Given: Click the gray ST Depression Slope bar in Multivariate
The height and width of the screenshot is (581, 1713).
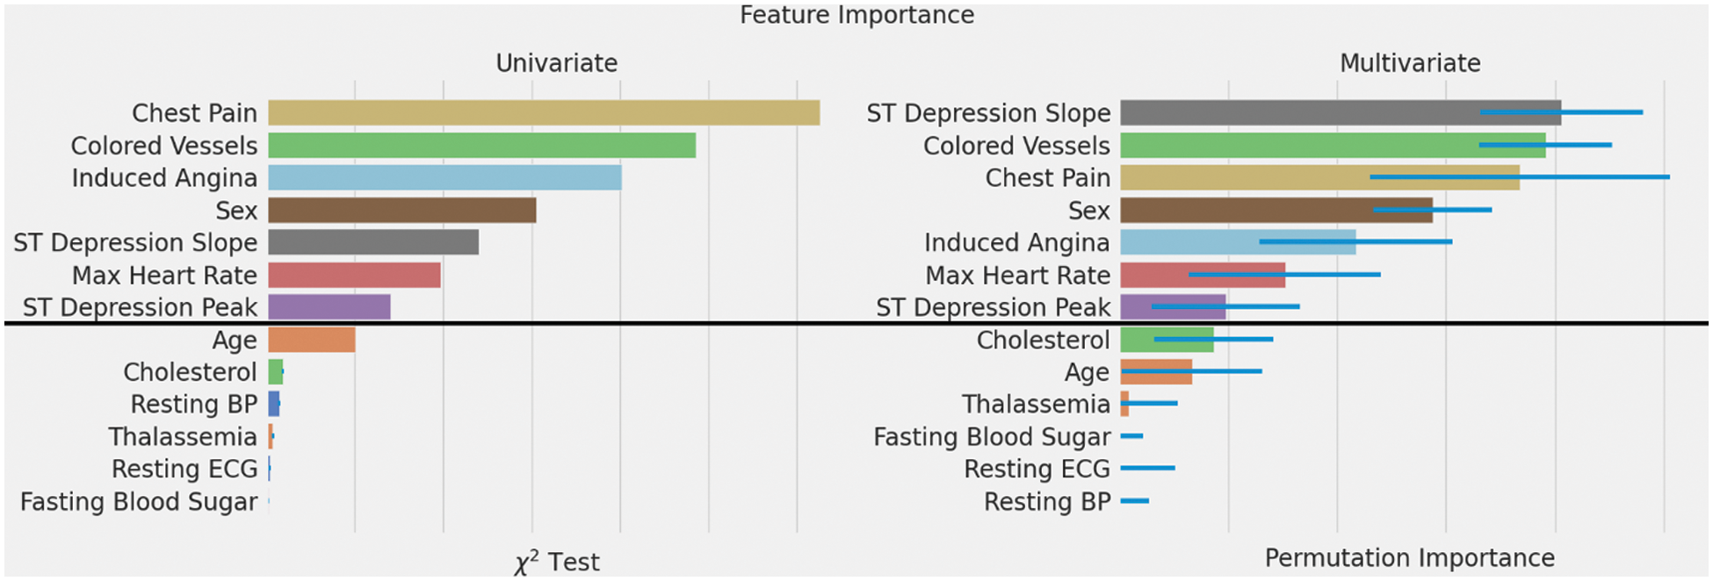Looking at the screenshot, I should [x=1300, y=112].
